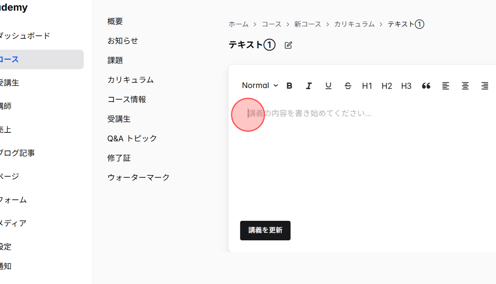The image size is (496, 284).
Task: Insert a blockquote in the editor
Action: (x=426, y=86)
